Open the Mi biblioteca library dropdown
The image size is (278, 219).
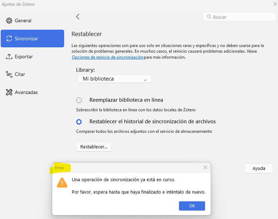(x=115, y=79)
